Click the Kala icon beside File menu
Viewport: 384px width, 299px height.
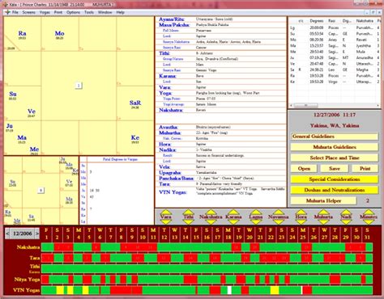click(7, 12)
